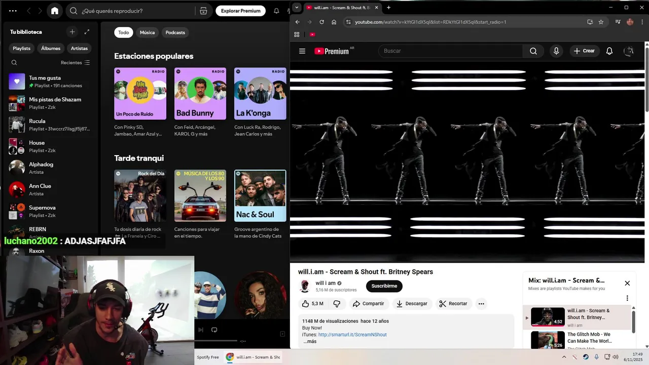Go to Chrome home page button
This screenshot has height=365, width=649.
(334, 22)
